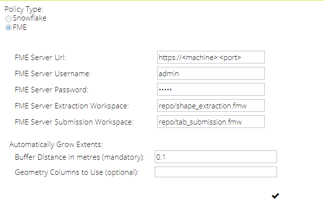The image size is (324, 209).
Task: Click the FME Server Url input field
Action: point(210,57)
